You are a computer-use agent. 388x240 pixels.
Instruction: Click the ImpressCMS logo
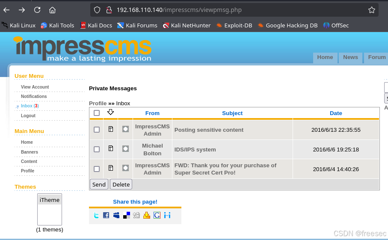82,49
